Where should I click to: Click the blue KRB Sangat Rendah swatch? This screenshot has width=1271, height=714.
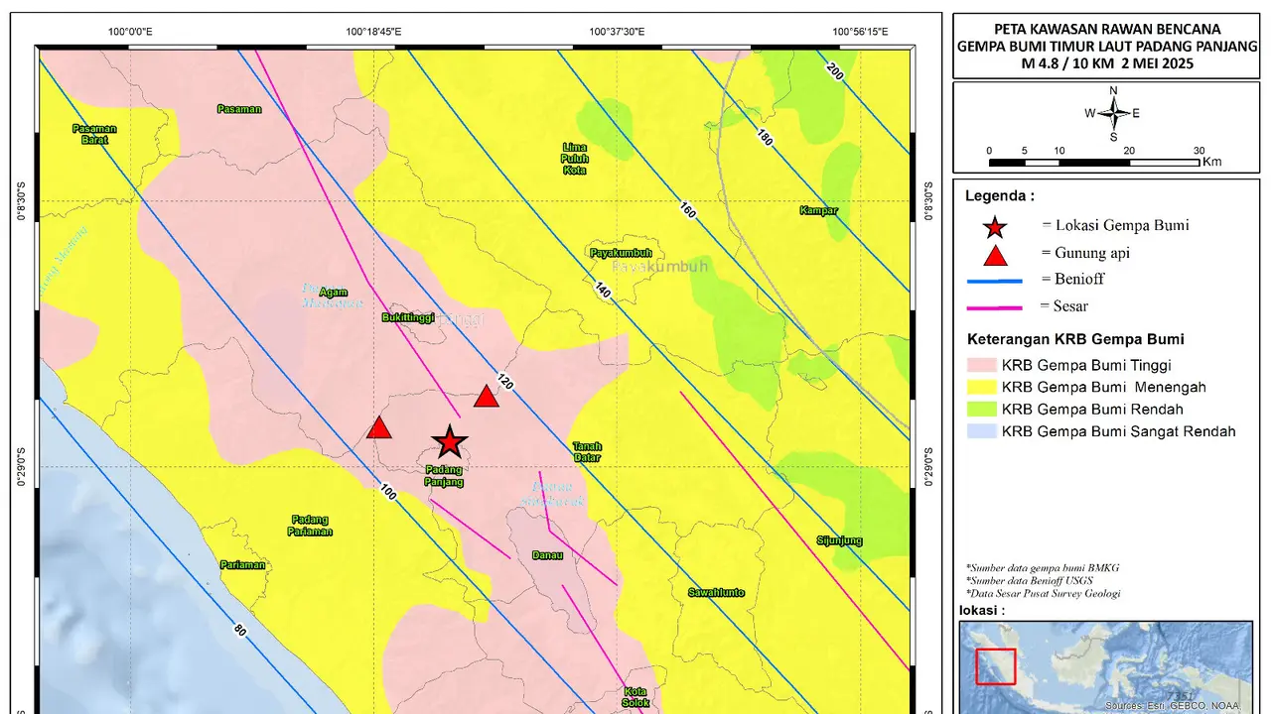(980, 430)
